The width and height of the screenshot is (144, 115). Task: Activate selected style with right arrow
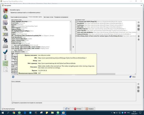73,47
